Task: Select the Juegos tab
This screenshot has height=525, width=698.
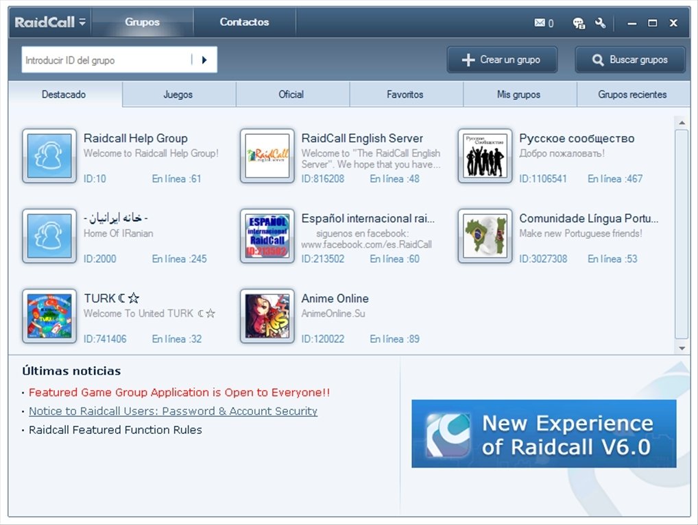Action: 178,94
